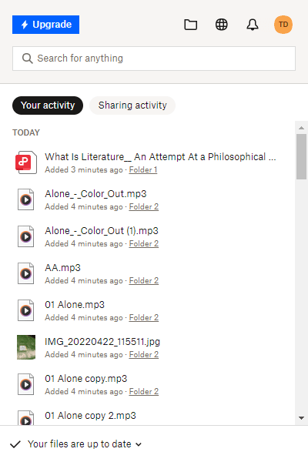This screenshot has height=462, width=308.
Task: Open Folder 2 link under AA.mp3
Action: pyautogui.click(x=144, y=281)
